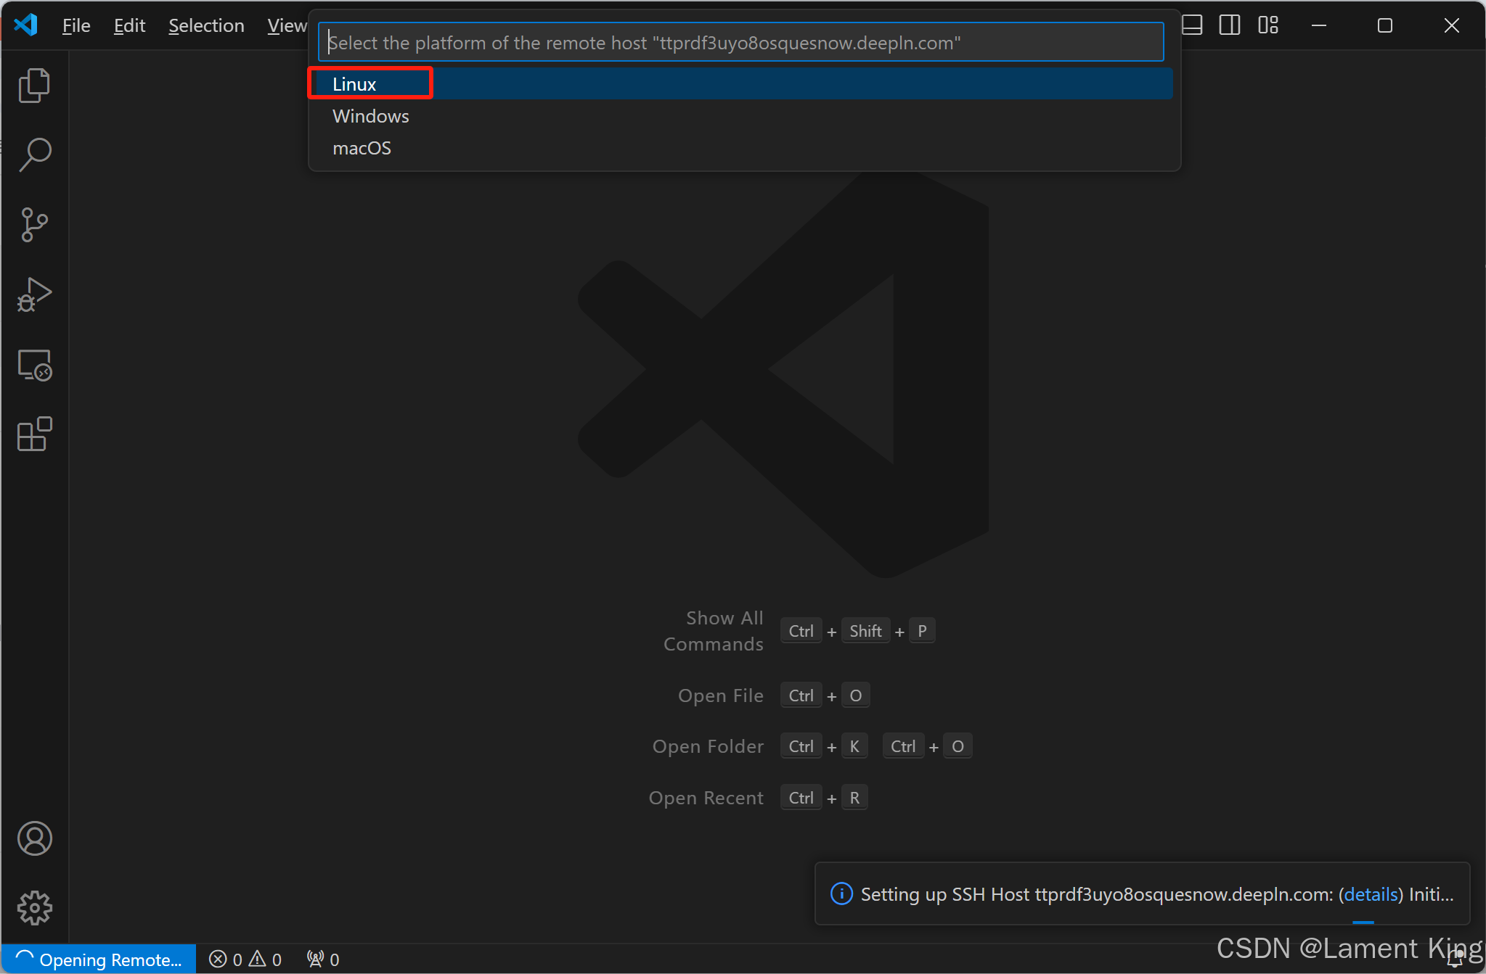The image size is (1486, 974).
Task: Open the Customize Layout button
Action: [x=1268, y=25]
